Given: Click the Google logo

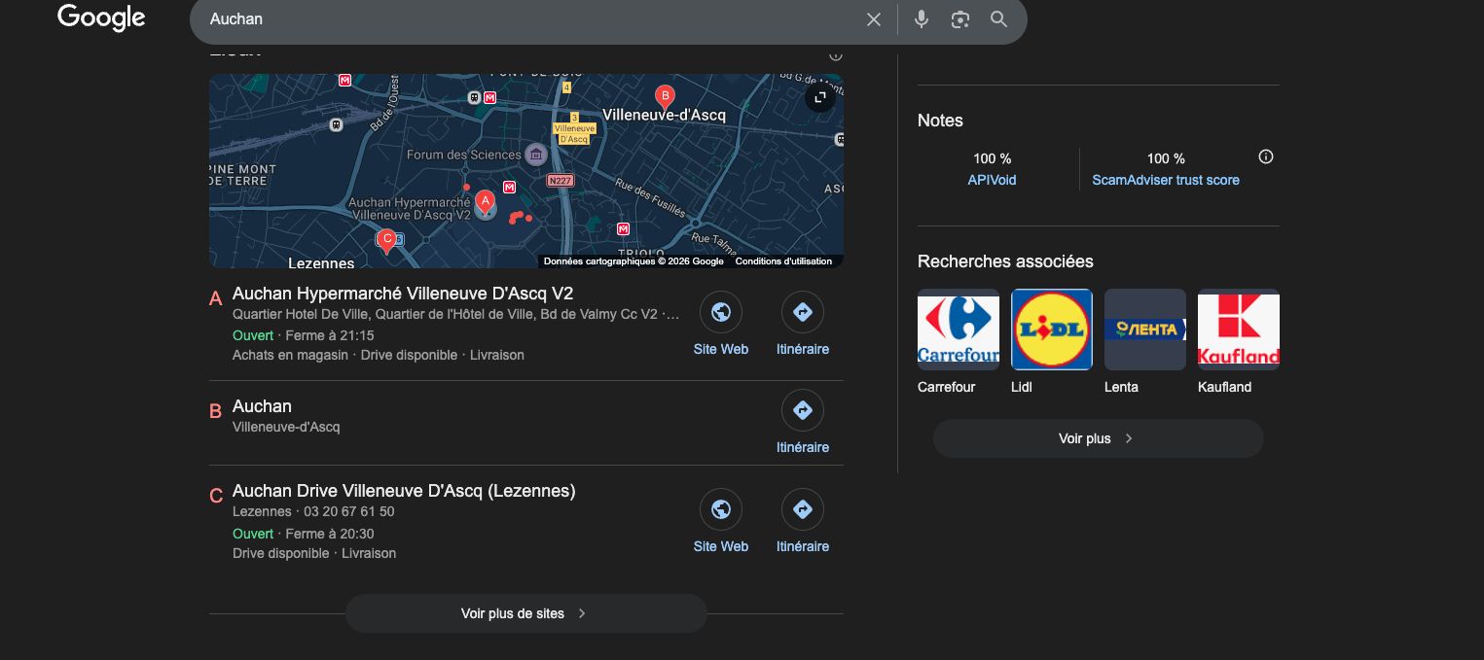Looking at the screenshot, I should tap(101, 18).
